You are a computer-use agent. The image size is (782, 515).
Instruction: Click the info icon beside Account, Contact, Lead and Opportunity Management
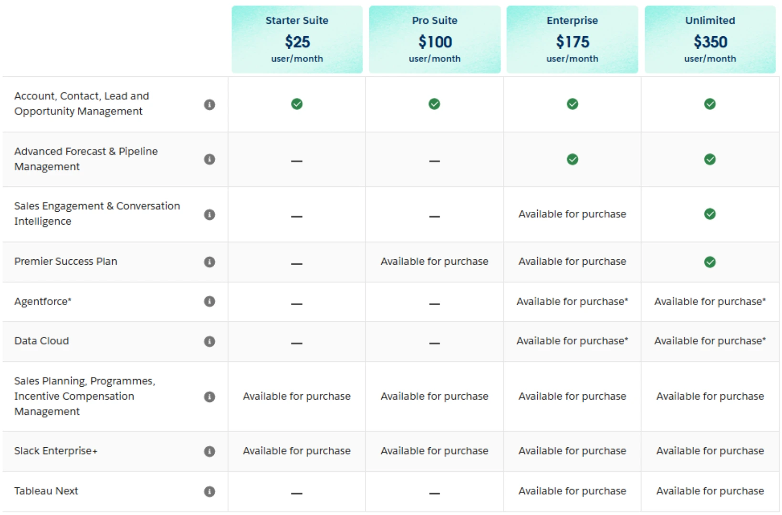click(x=209, y=104)
